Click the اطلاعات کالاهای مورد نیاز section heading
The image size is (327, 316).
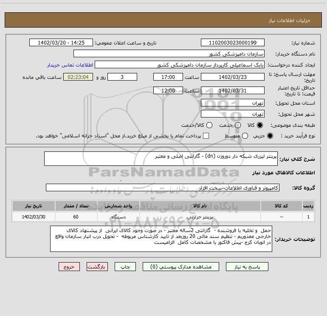283,173
